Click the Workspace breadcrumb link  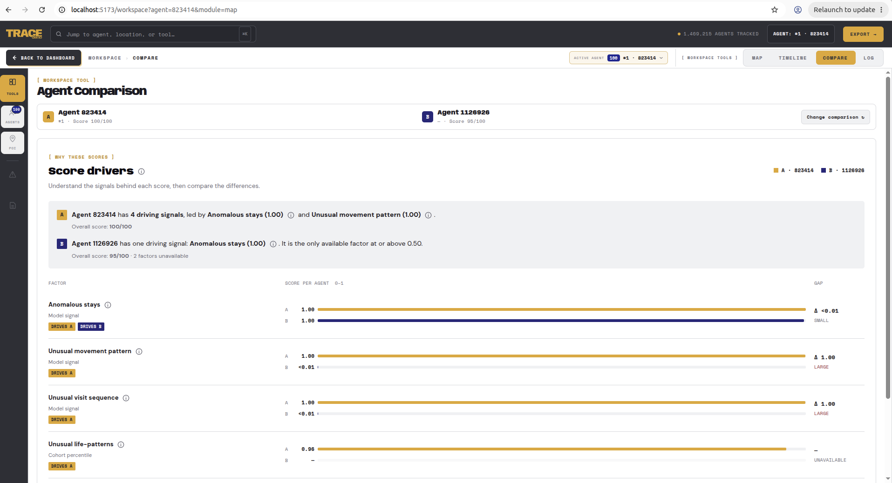pyautogui.click(x=105, y=58)
